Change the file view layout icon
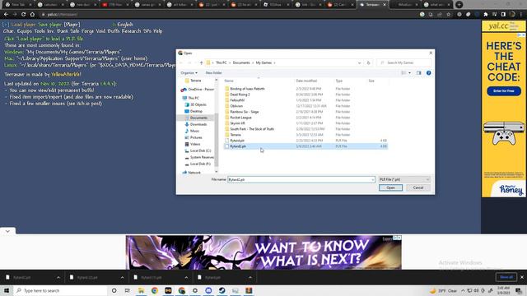This screenshot has height=296, width=527. 403,73
